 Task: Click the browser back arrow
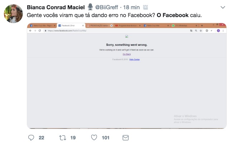(30, 31)
